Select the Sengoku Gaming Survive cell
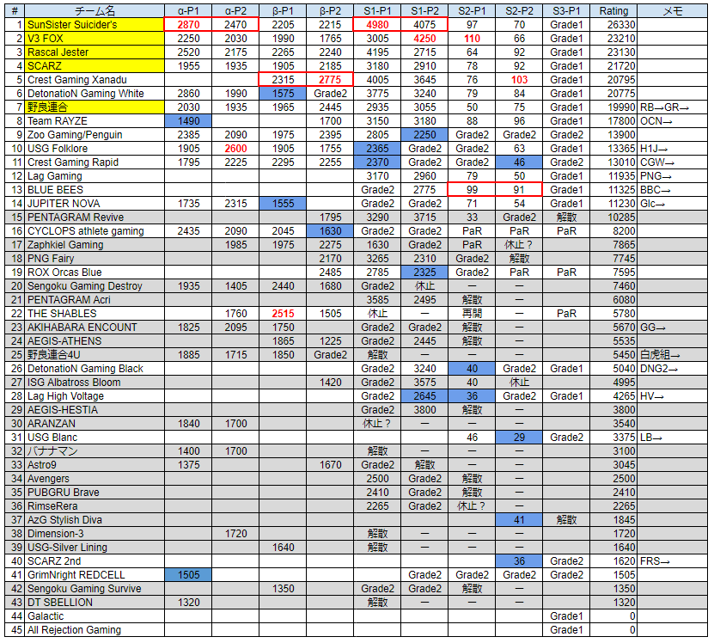The height and width of the screenshot is (643, 714). click(x=95, y=589)
